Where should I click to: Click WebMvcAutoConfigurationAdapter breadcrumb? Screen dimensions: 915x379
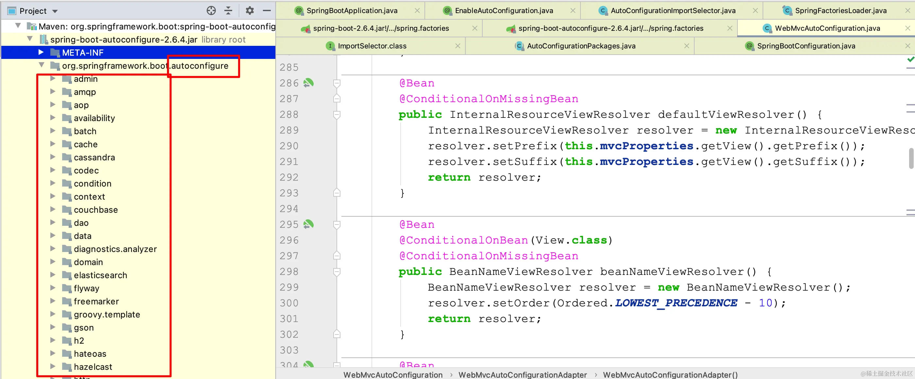click(523, 374)
